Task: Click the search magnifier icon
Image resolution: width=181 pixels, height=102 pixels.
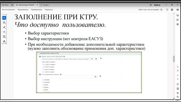Action: tap(161, 10)
